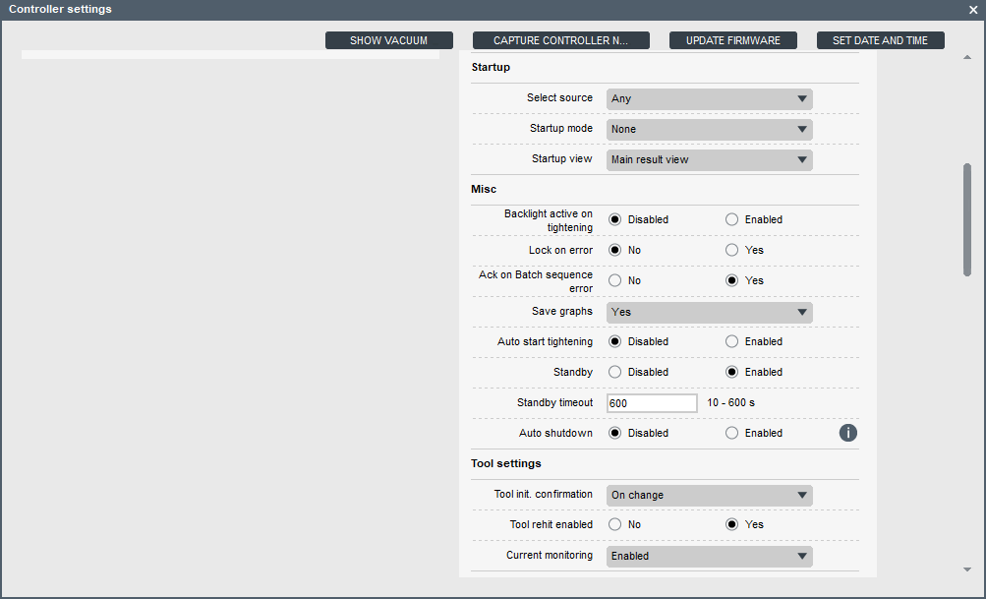This screenshot has height=599, width=986.
Task: Open the Startup view dropdown
Action: 710,159
